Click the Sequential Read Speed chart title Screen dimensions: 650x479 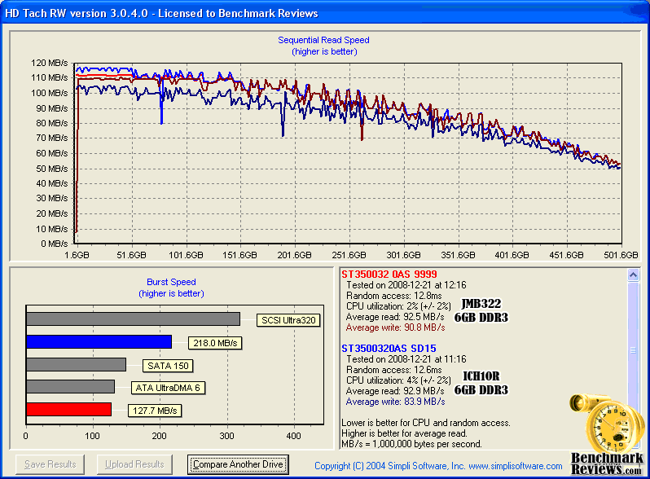323,40
